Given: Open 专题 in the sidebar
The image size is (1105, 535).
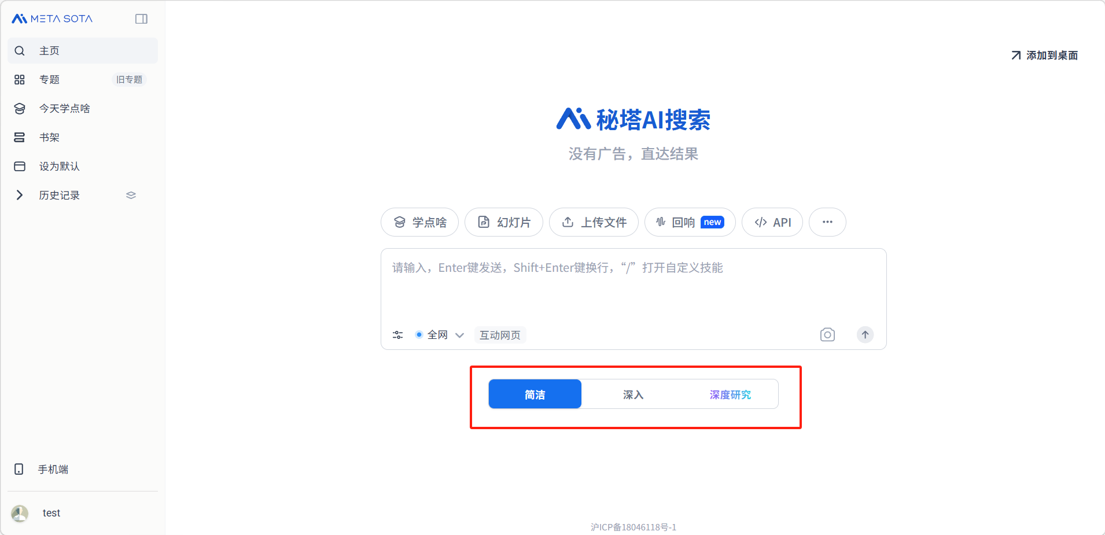Looking at the screenshot, I should pyautogui.click(x=50, y=80).
